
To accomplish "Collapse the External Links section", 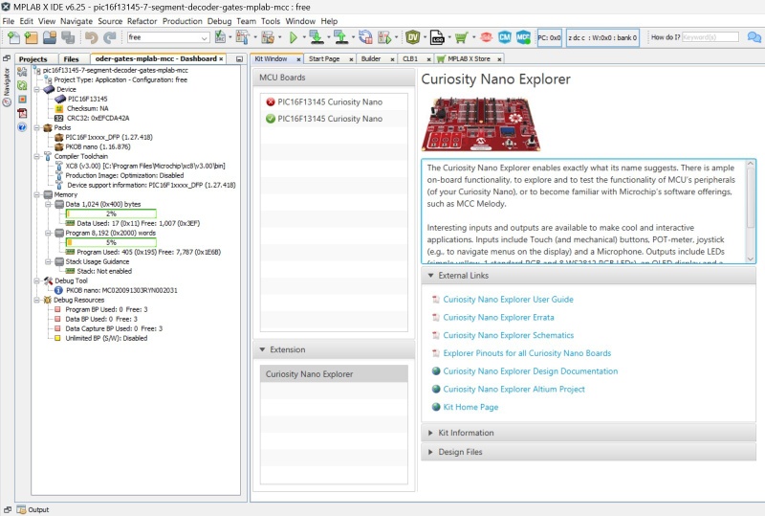I will pos(431,276).
